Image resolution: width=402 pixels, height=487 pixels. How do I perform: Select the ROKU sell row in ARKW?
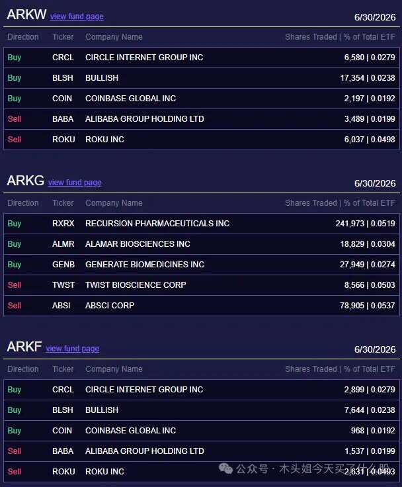point(202,140)
